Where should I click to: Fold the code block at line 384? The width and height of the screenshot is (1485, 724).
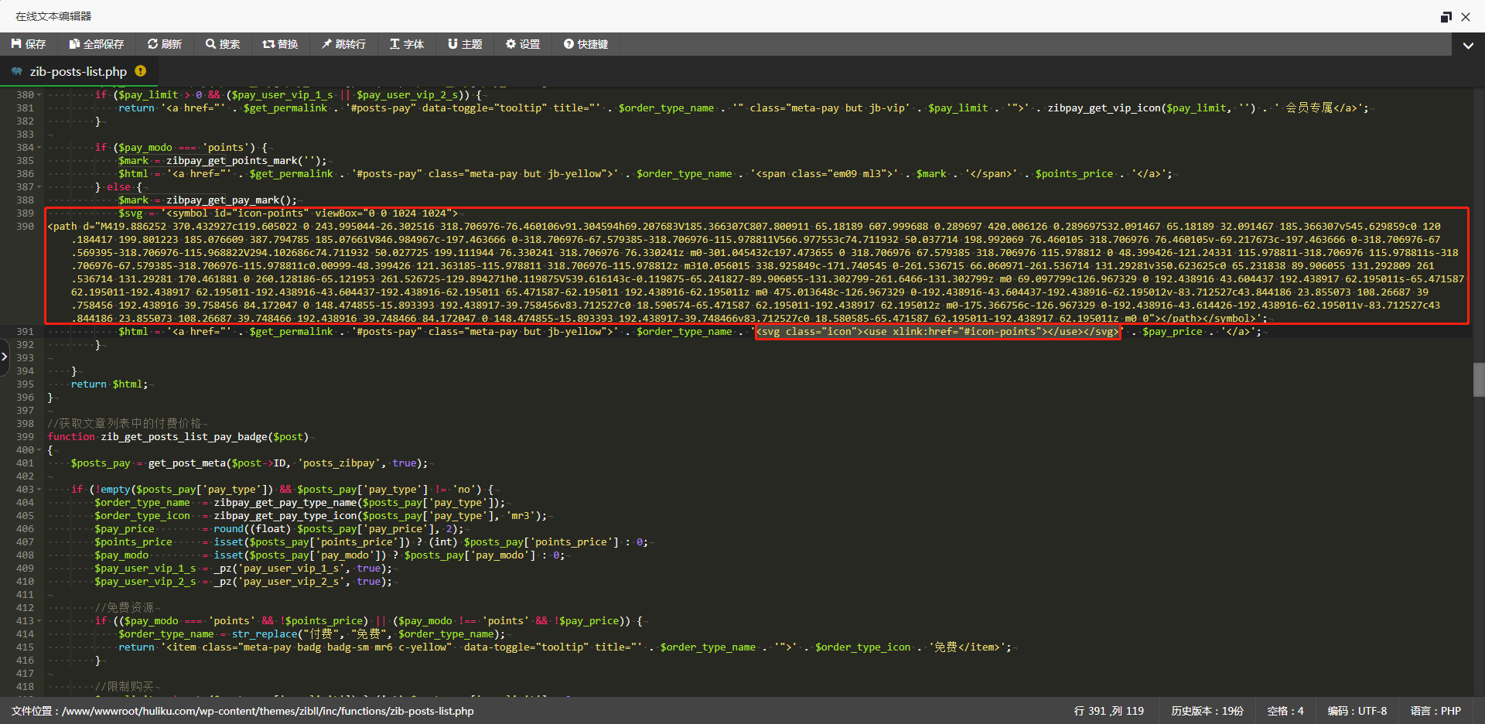[39, 148]
